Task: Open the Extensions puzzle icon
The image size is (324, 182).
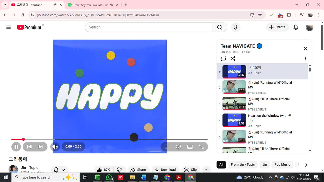Action: click(289, 15)
